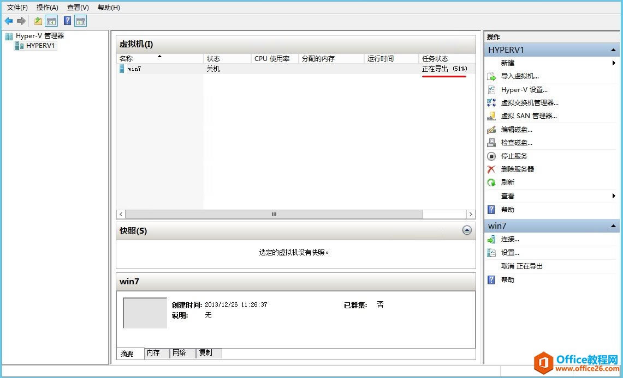Click the left scroll arrow of VM list
Screen dimensions: 623x378
pyautogui.click(x=121, y=215)
